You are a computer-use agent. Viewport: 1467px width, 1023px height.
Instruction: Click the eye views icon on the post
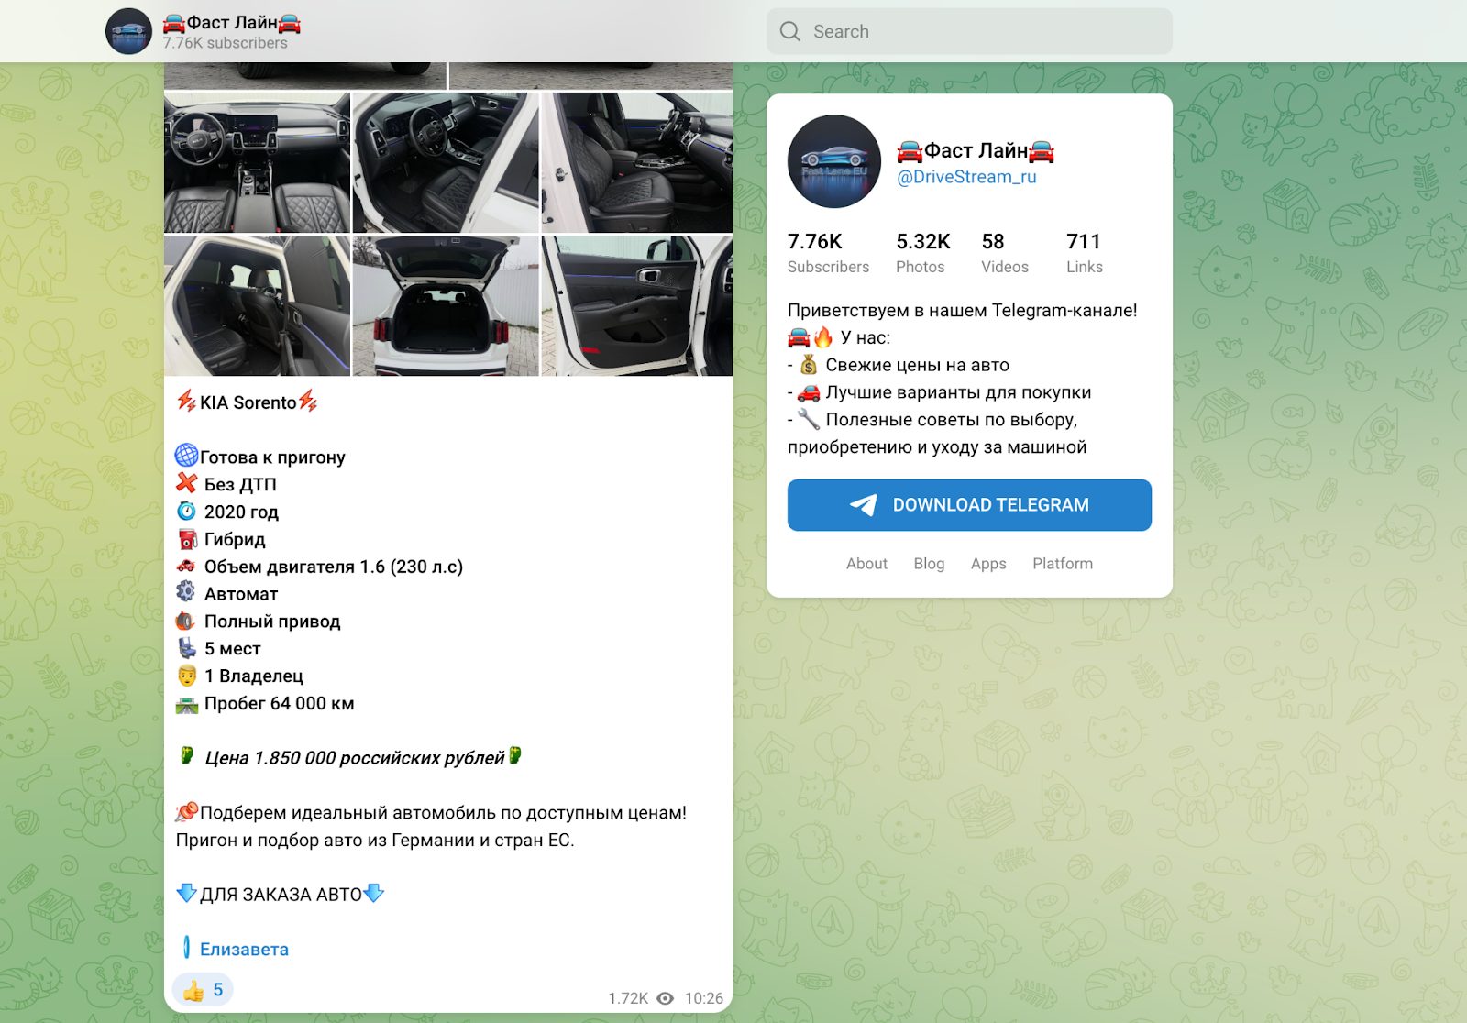click(x=666, y=998)
